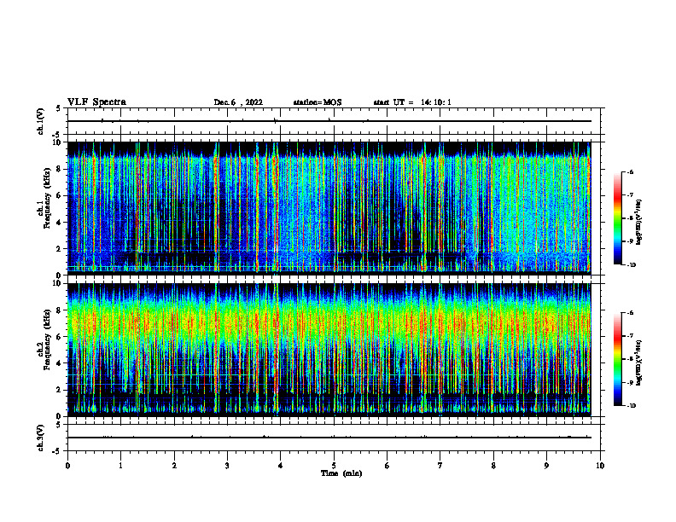Click the time axis tick label "8"
Image resolution: width=676 pixels, height=522 pixels.
(x=493, y=466)
